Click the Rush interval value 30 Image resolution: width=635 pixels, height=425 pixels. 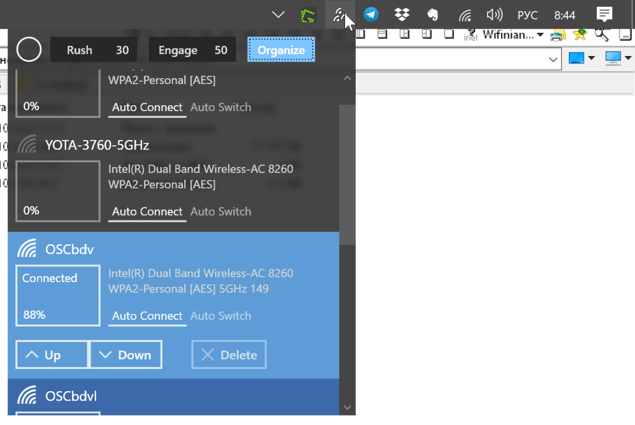(122, 50)
